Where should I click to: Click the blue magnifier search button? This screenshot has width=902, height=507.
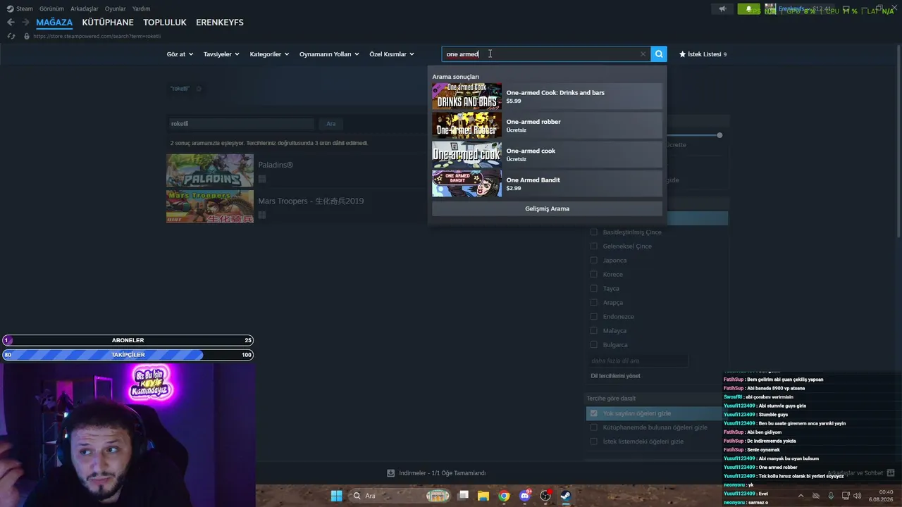pyautogui.click(x=659, y=54)
